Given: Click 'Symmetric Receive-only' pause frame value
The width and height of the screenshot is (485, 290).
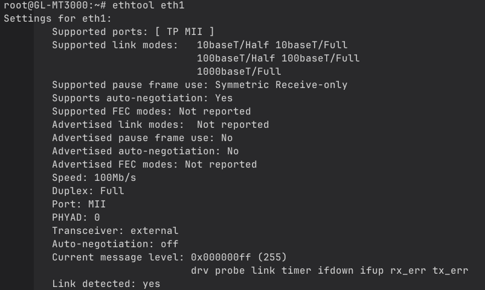Looking at the screenshot, I should [281, 84].
